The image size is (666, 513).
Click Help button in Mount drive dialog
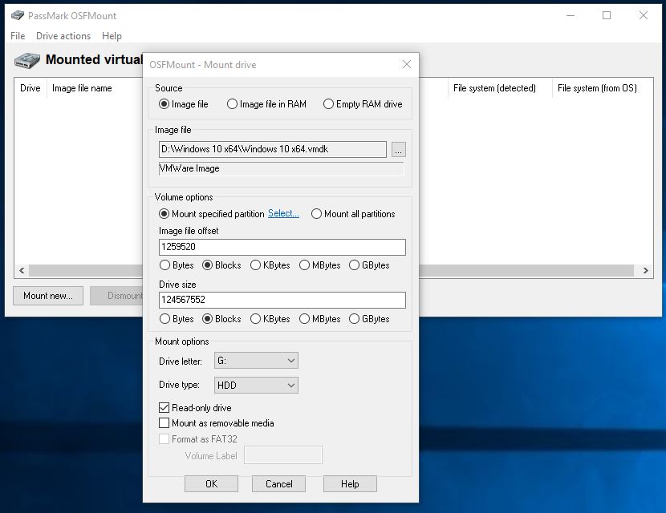click(x=350, y=483)
